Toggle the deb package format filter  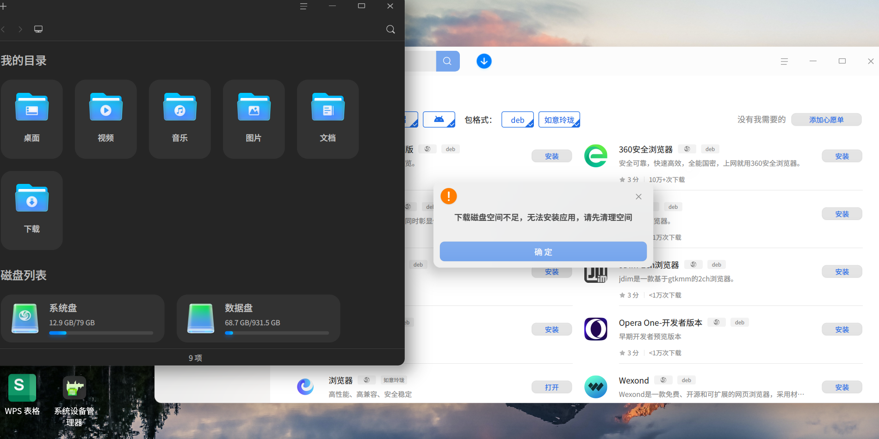click(517, 120)
